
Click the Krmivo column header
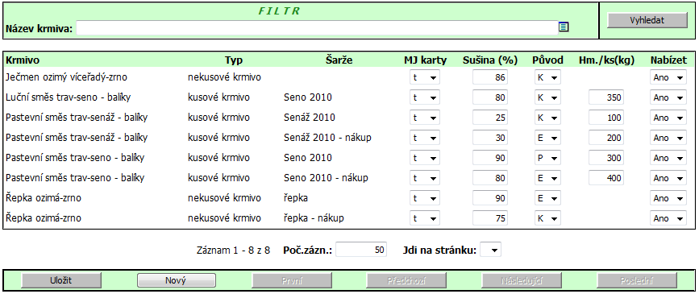tap(23, 60)
